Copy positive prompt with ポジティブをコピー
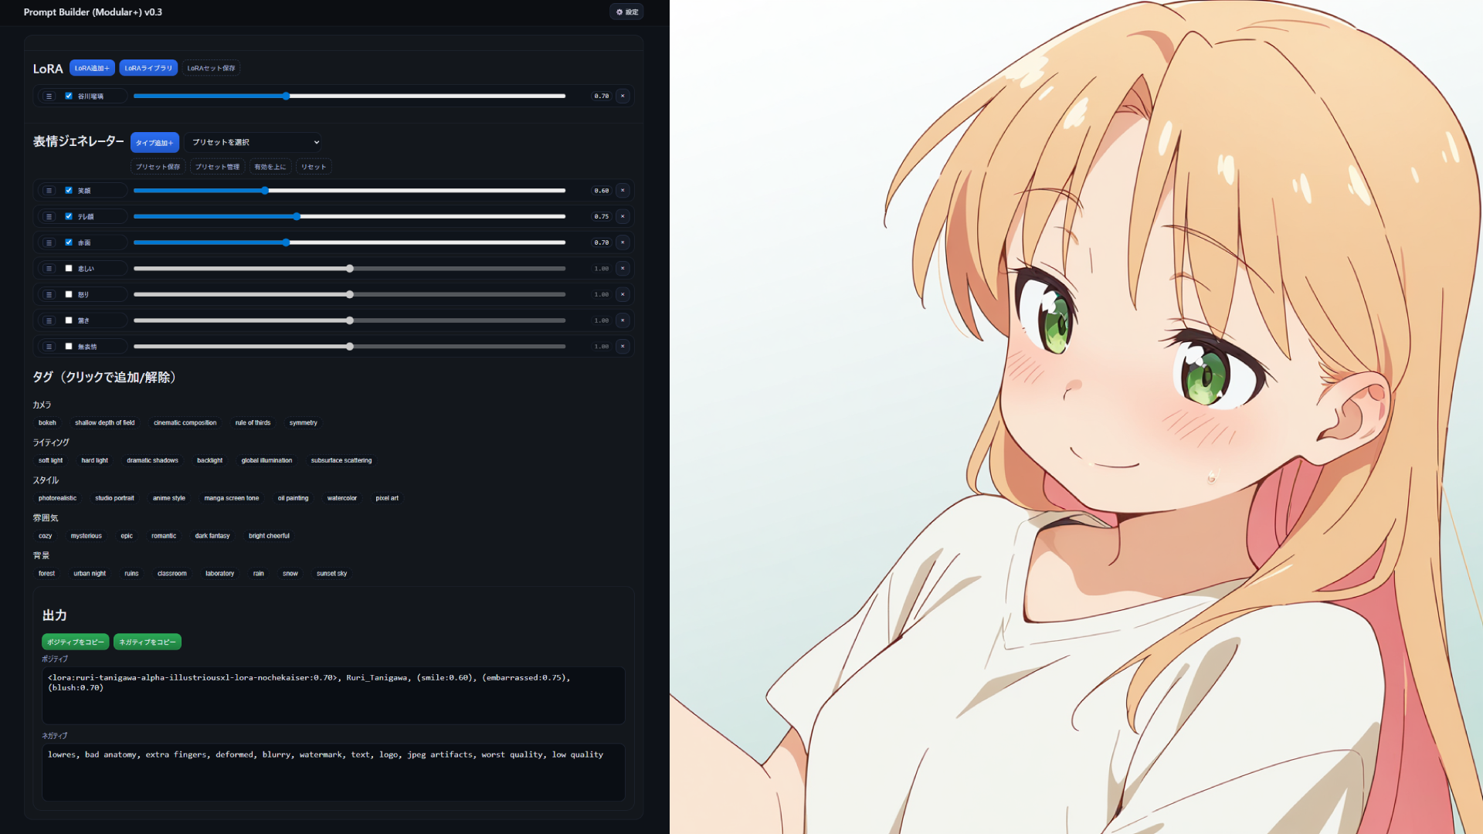This screenshot has width=1483, height=834. click(x=75, y=642)
